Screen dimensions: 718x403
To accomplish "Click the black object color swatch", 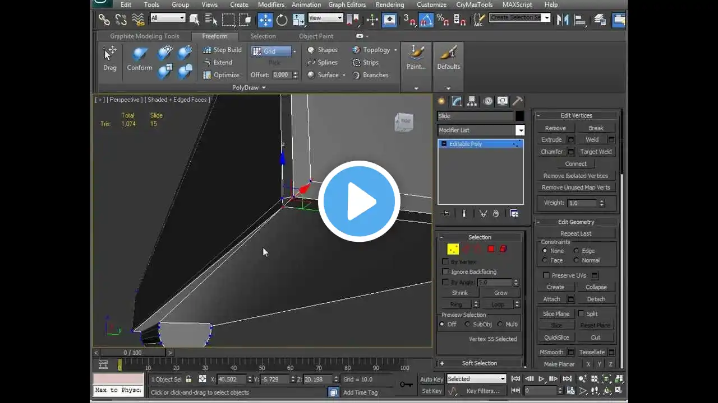I will click(x=520, y=116).
